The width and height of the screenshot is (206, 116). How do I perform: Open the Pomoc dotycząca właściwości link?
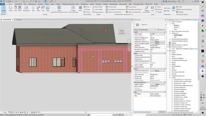(x=142, y=112)
